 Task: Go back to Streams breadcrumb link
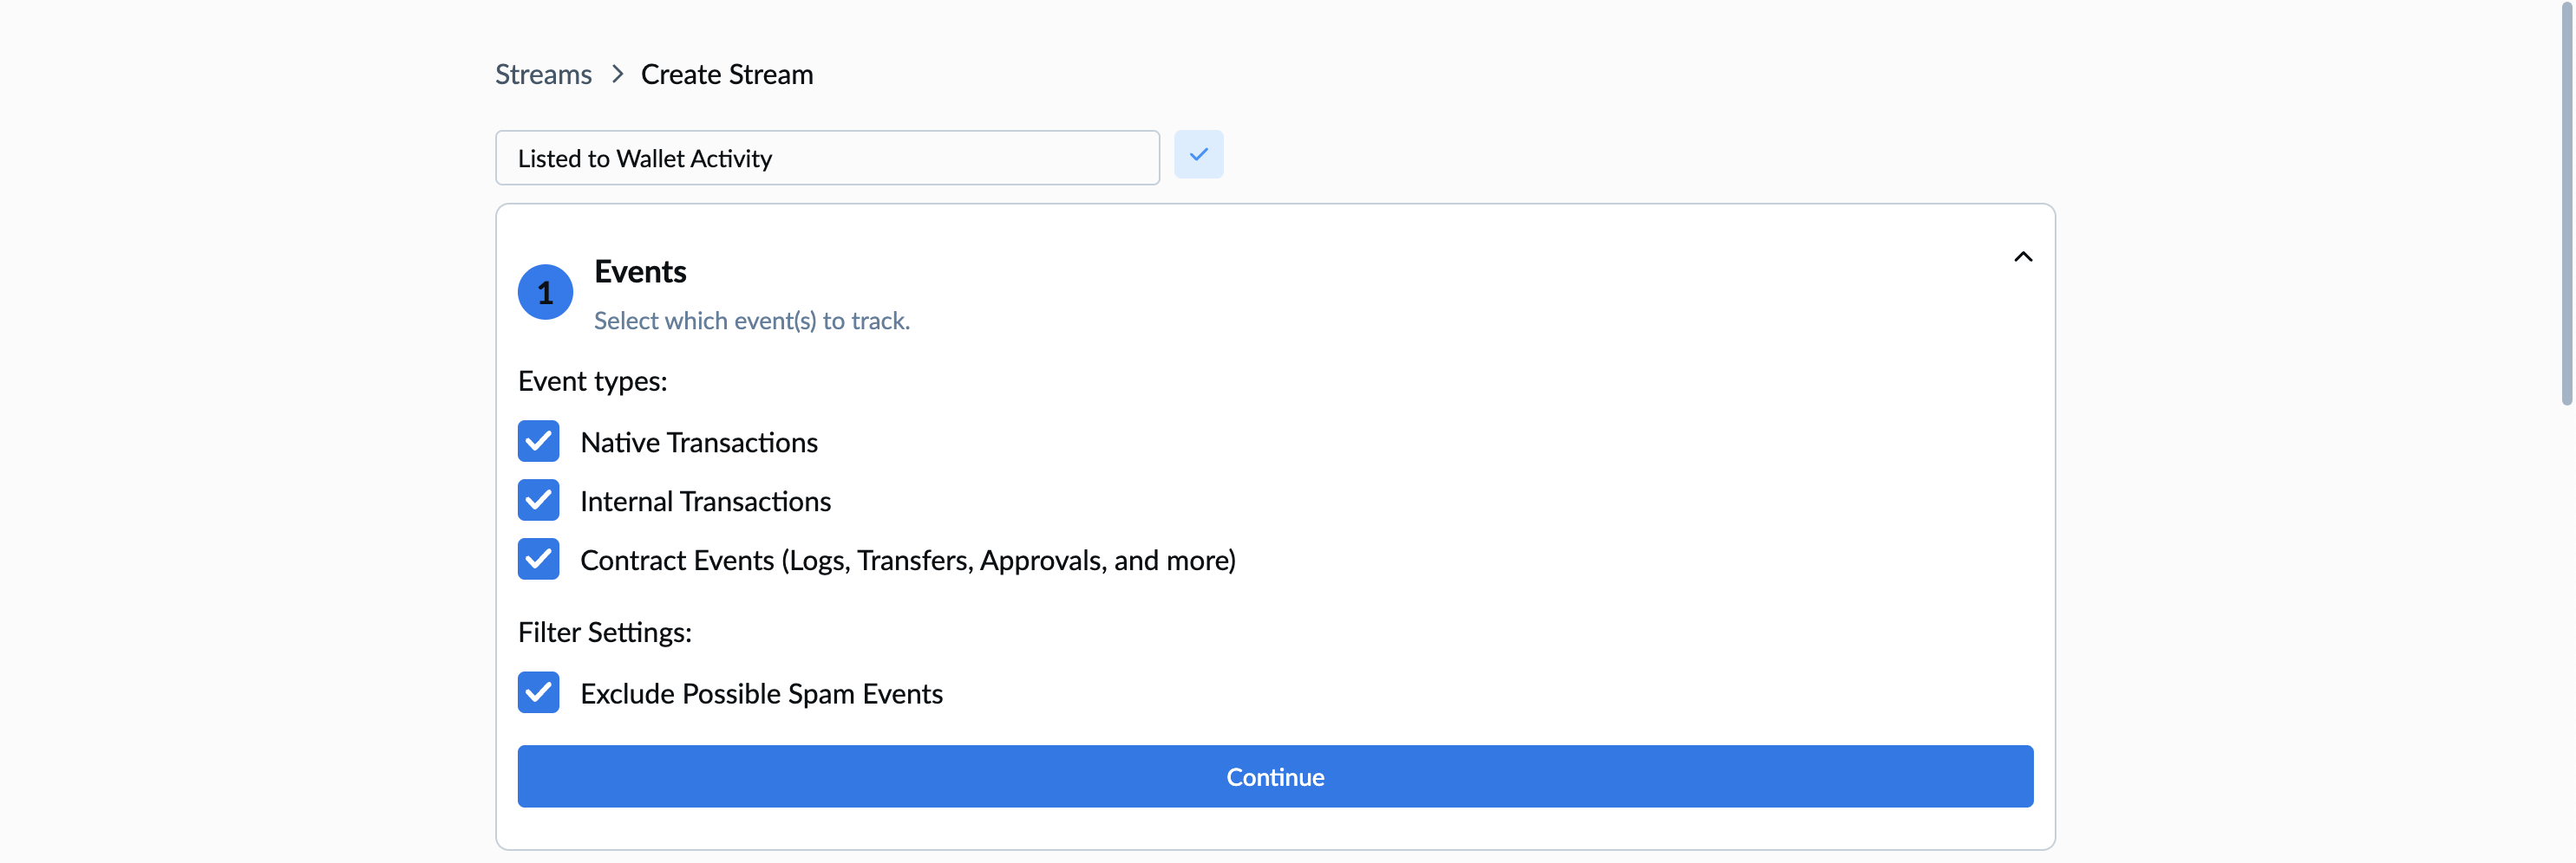[x=543, y=75]
